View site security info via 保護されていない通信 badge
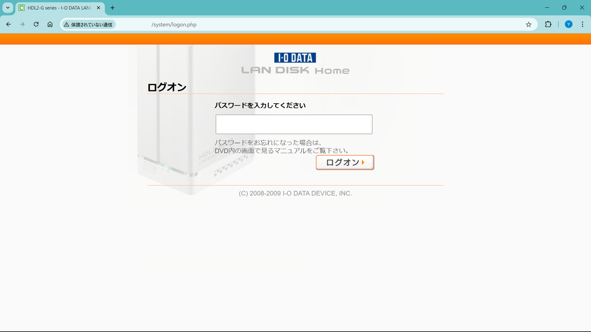591x332 pixels. [x=88, y=24]
